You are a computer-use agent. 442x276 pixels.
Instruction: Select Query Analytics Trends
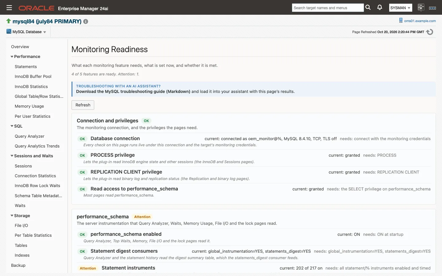(37, 146)
